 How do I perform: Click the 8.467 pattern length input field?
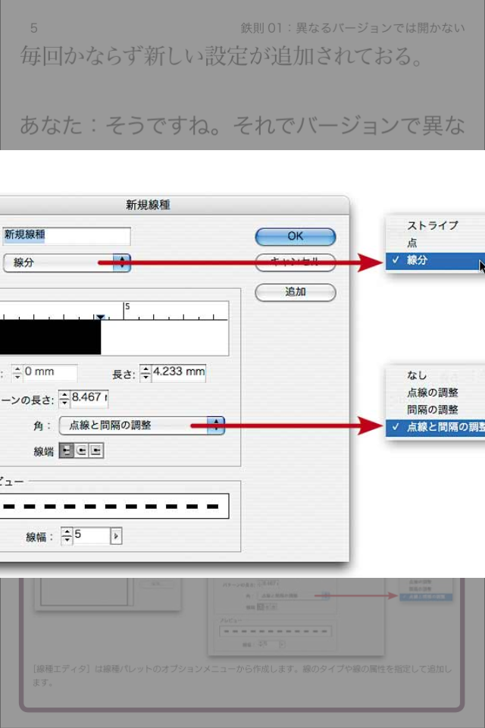coord(89,398)
